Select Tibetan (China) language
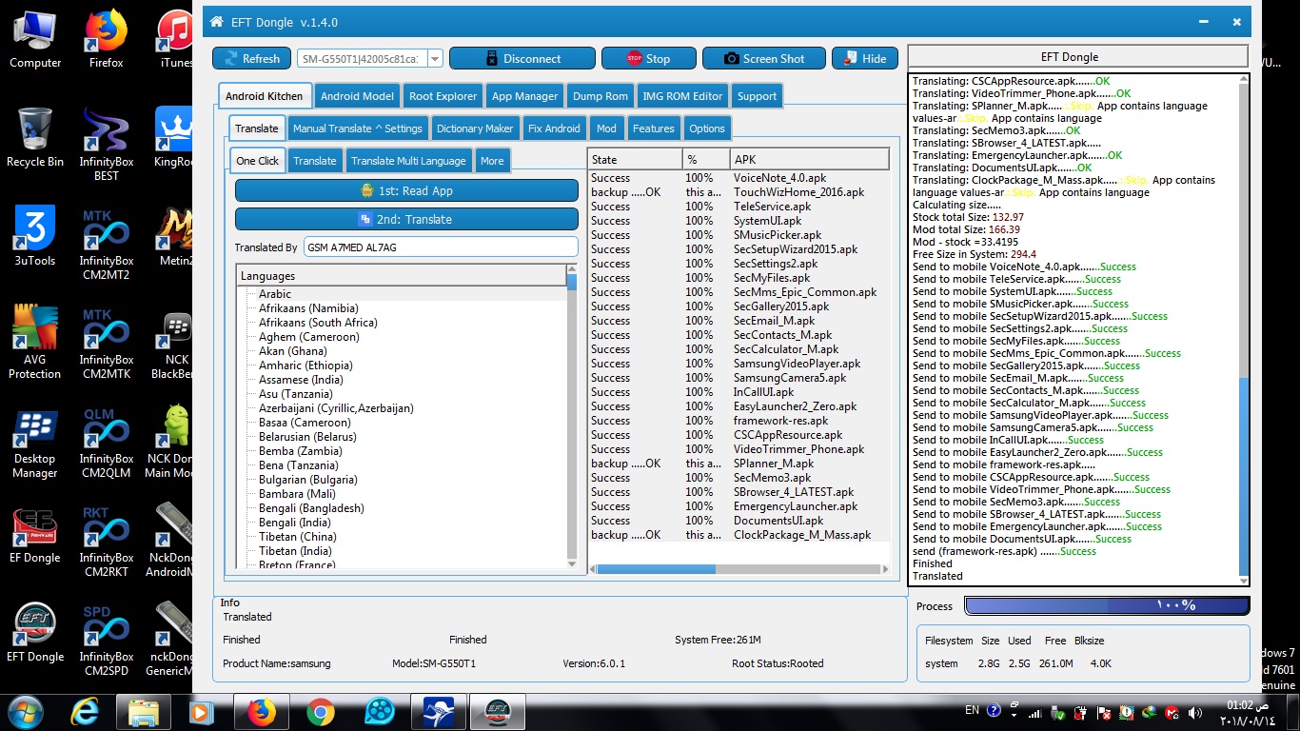Screen dimensions: 1300x731 (x=296, y=537)
